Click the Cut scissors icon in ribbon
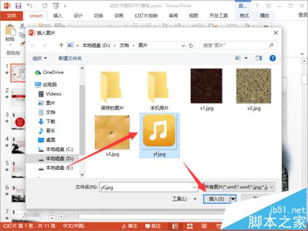 point(22,26)
